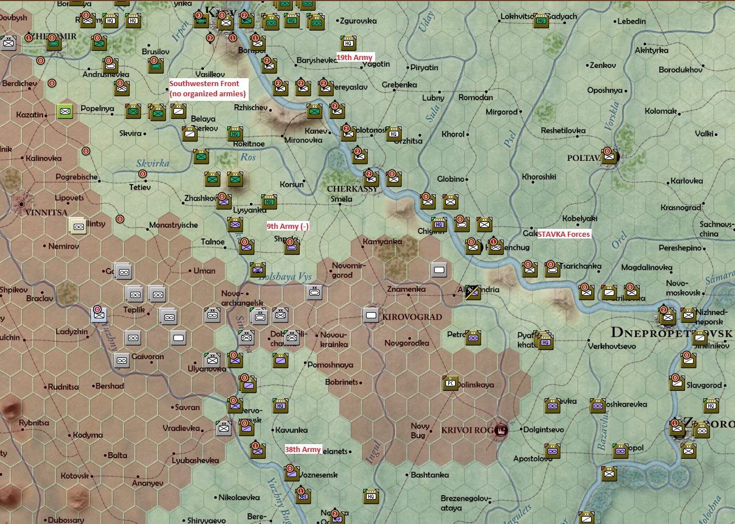Click the VINNITSA city name

(46, 212)
